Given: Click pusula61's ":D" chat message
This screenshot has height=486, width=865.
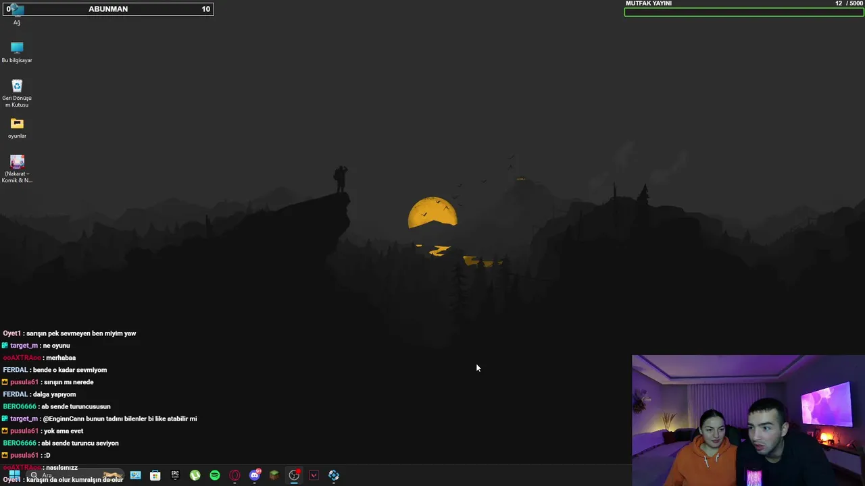Looking at the screenshot, I should pyautogui.click(x=47, y=455).
